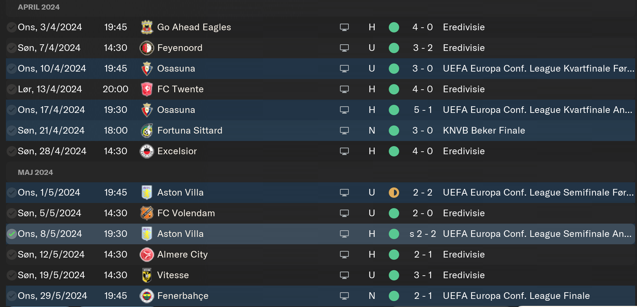637x307 pixels.
Task: Toggle the checkmark for the 8/5/2024 Aston Villa match
Action: pyautogui.click(x=12, y=234)
